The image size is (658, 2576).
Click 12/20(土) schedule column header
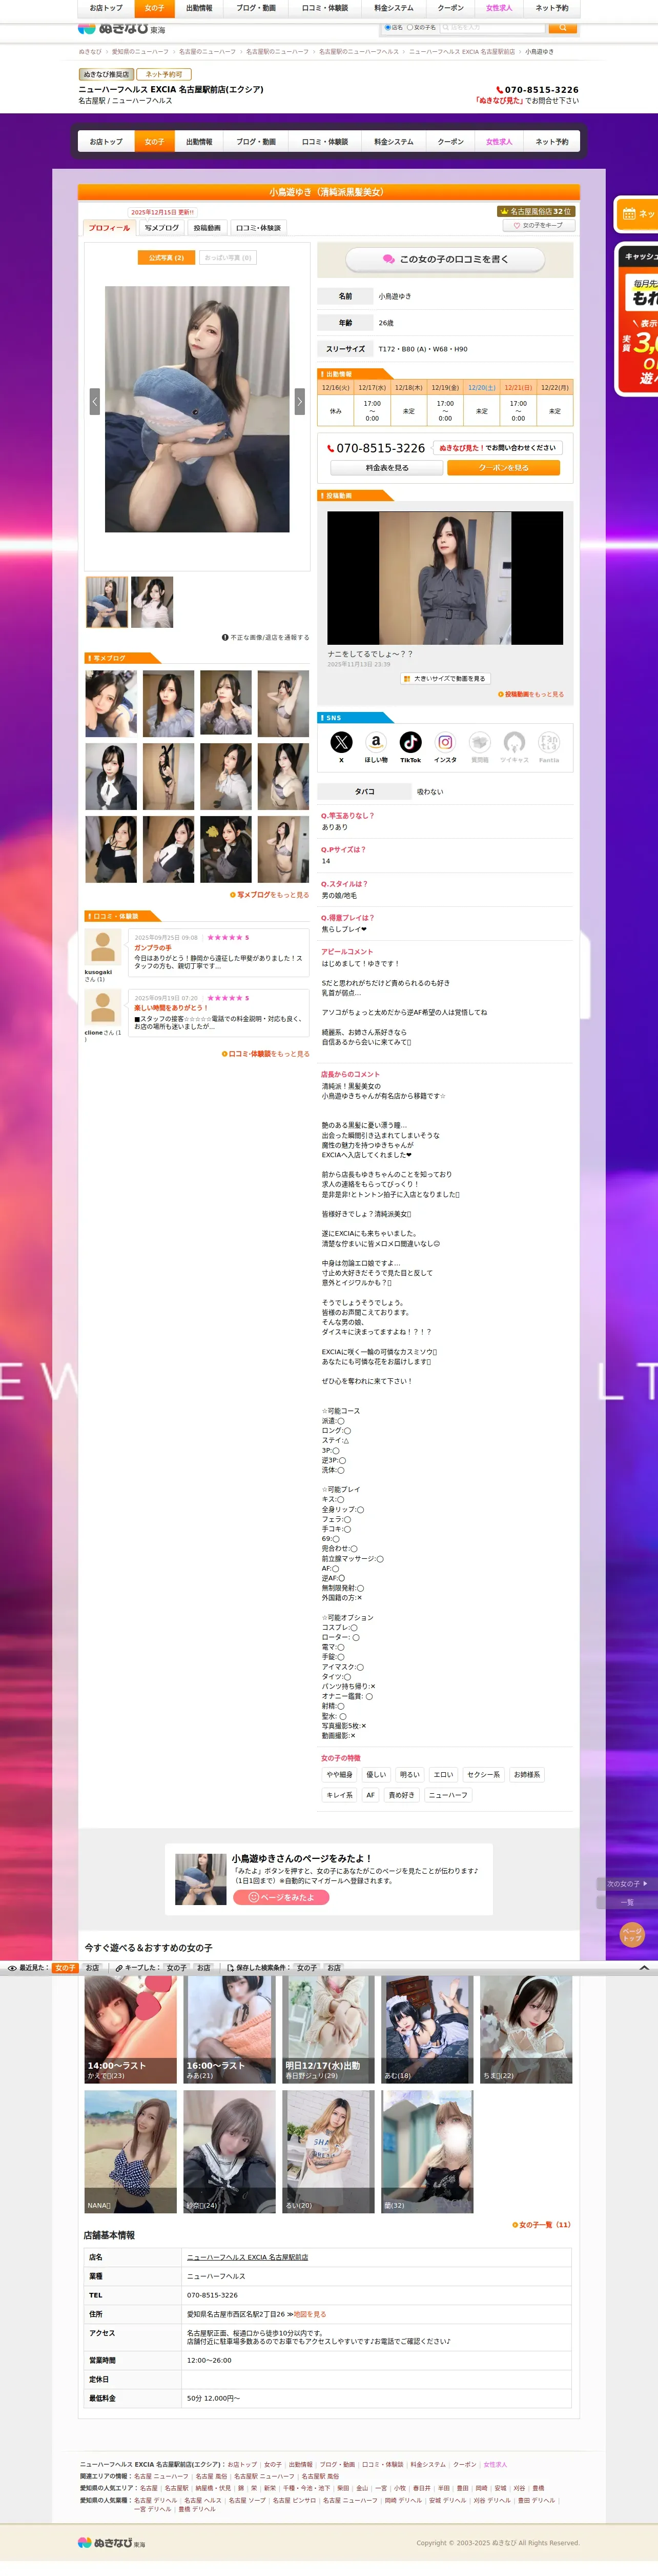coord(482,387)
